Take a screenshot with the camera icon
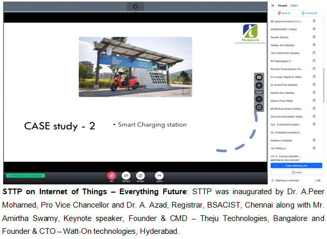This screenshot has width=327, height=239. (x=259, y=77)
